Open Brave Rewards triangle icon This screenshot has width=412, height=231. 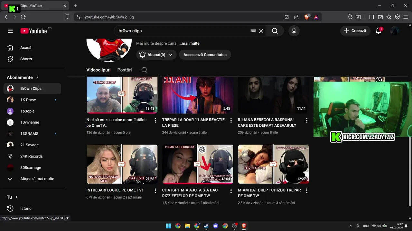[x=316, y=17]
